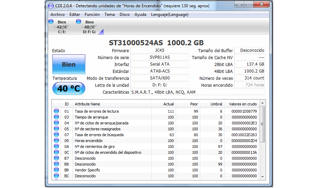Click the transfer mode field SATA/600
Image resolution: width=332 pixels, height=188 pixels.
[160, 78]
